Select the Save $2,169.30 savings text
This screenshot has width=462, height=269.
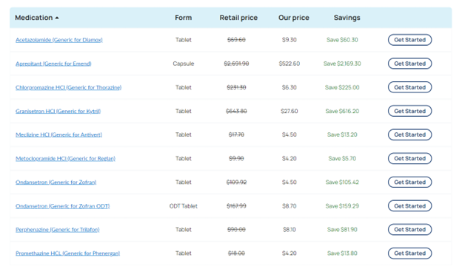(342, 64)
